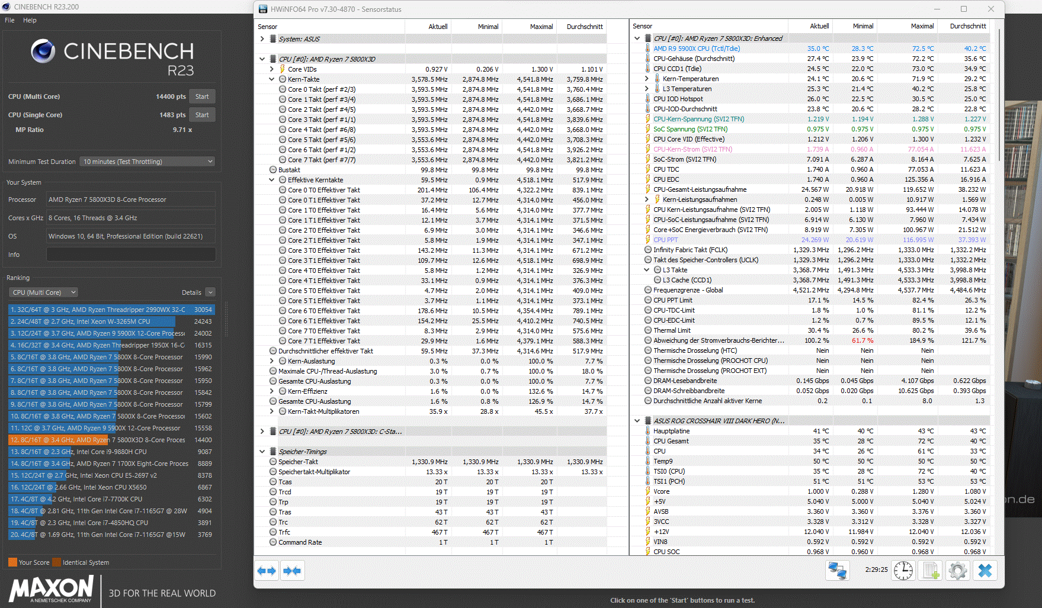
Task: Open the Help menu in Cinebench
Action: click(30, 20)
